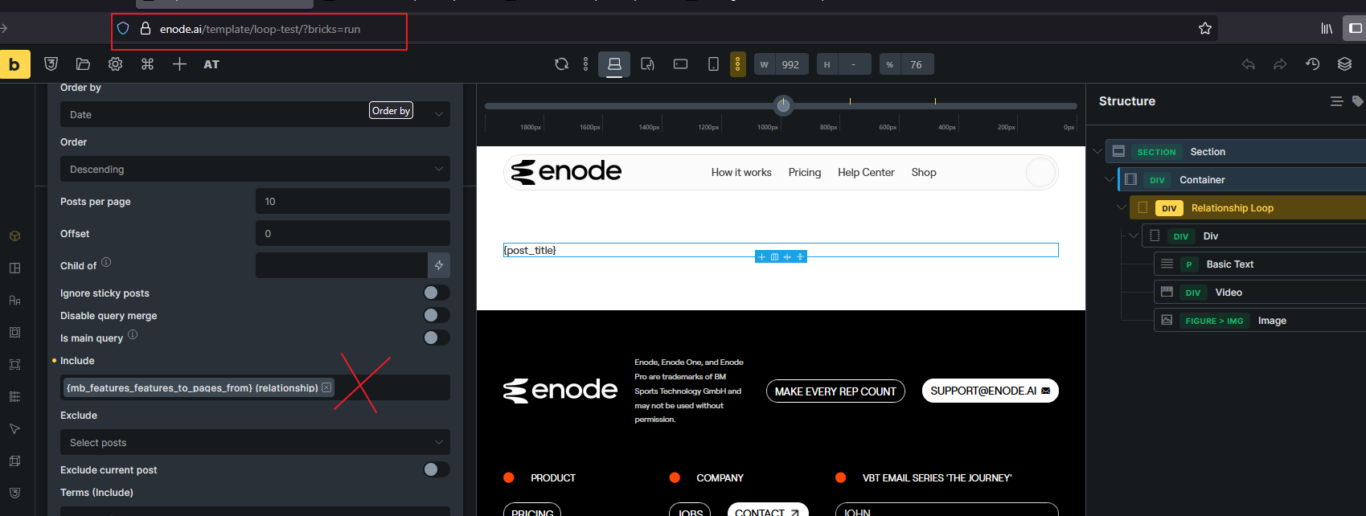Screen dimensions: 1366x516
Task: Click "How it works" in the page nav
Action: tap(741, 172)
